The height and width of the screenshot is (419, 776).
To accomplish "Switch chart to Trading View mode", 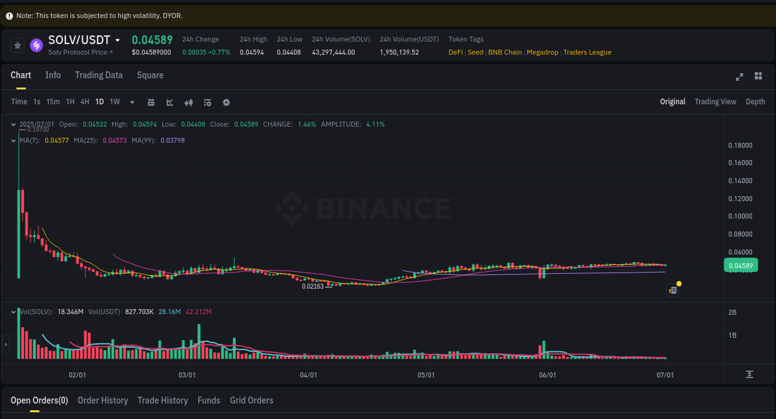I will [x=715, y=101].
